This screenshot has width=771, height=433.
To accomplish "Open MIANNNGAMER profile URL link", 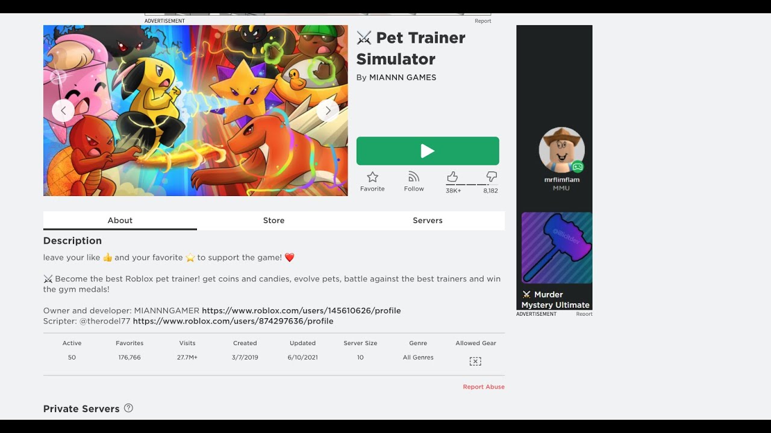I will pyautogui.click(x=301, y=311).
